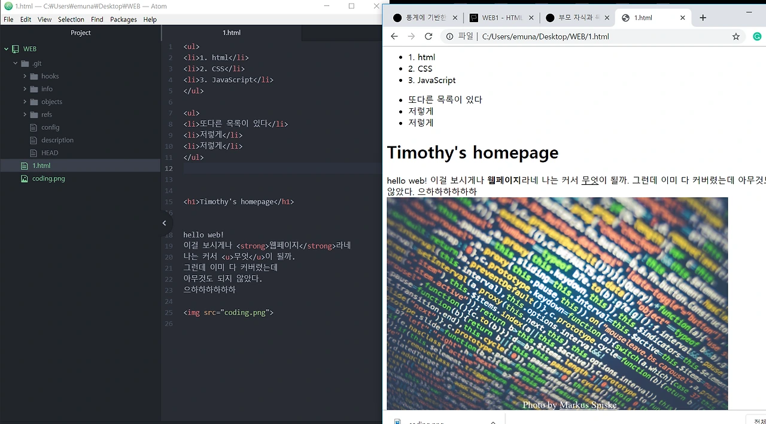Click the globe favicon on the 1.html tab
Image resolution: width=766 pixels, height=424 pixels.
click(x=626, y=18)
